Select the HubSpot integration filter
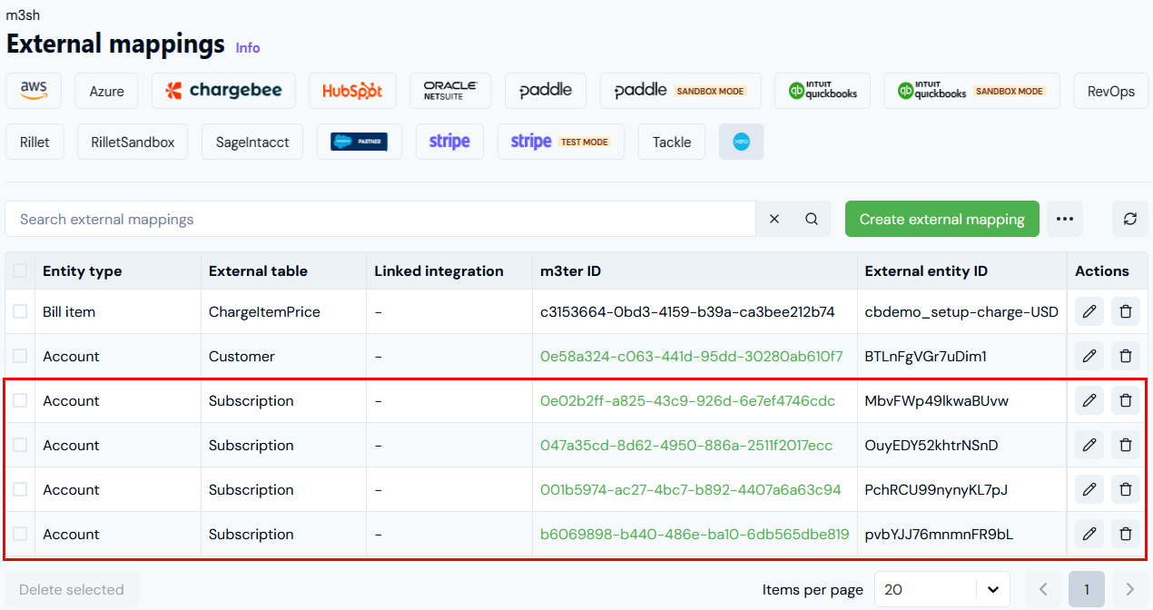The height and width of the screenshot is (610, 1153). [x=352, y=91]
